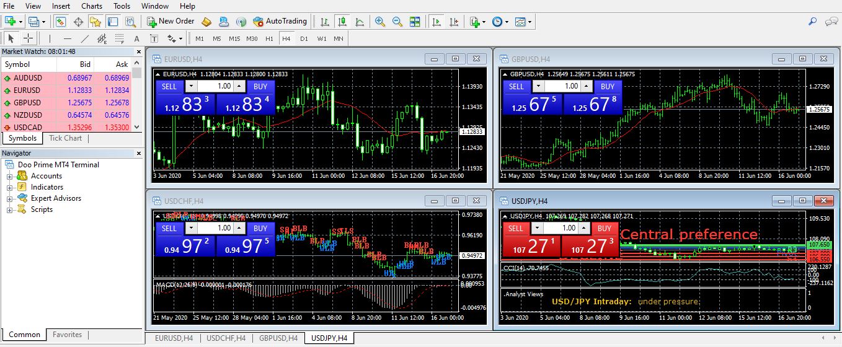Toggle the Chart Shift icon
The image size is (842, 347).
click(454, 22)
